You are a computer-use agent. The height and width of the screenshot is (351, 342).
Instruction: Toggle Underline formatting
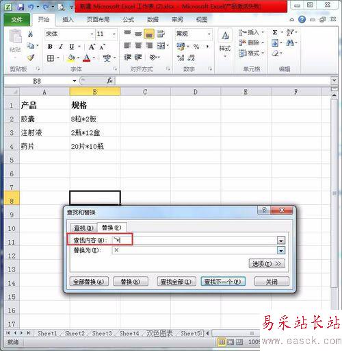pos(72,47)
